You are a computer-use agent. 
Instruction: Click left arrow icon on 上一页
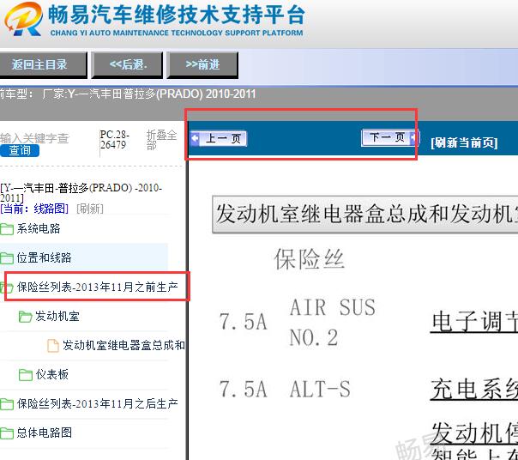196,138
